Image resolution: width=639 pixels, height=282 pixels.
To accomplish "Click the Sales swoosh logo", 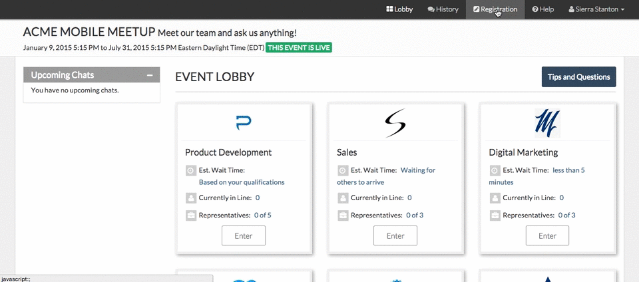I will pos(395,123).
